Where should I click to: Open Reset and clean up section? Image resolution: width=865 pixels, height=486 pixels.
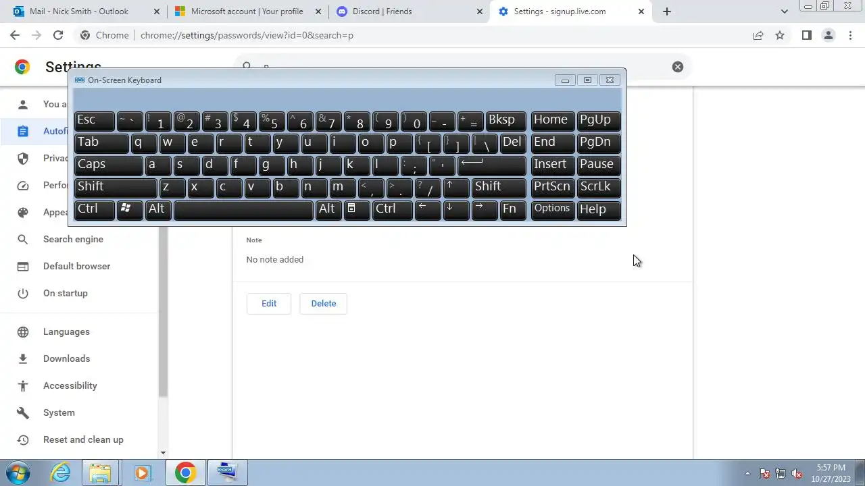pos(83,439)
